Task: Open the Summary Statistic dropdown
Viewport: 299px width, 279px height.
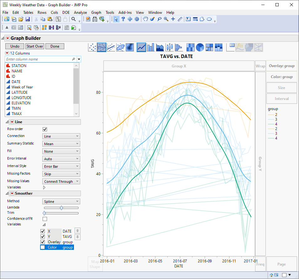Action: tap(61, 144)
